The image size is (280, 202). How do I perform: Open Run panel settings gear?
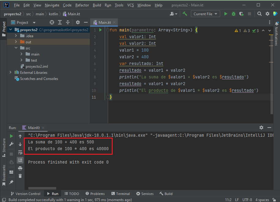(x=261, y=128)
